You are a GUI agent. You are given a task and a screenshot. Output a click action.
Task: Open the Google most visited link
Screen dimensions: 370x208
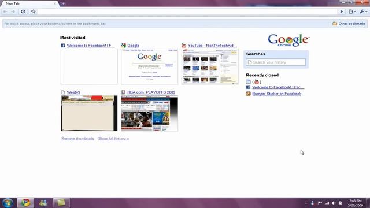pos(134,46)
